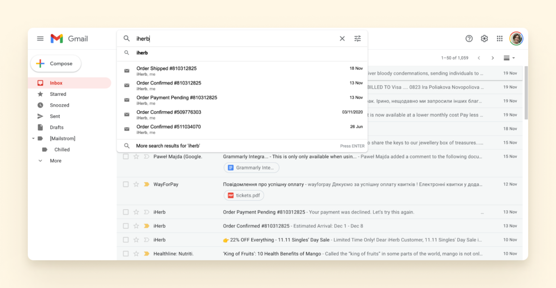Click the inbox vertical scrollbar
Image resolution: width=556 pixels, height=288 pixels.
526,93
